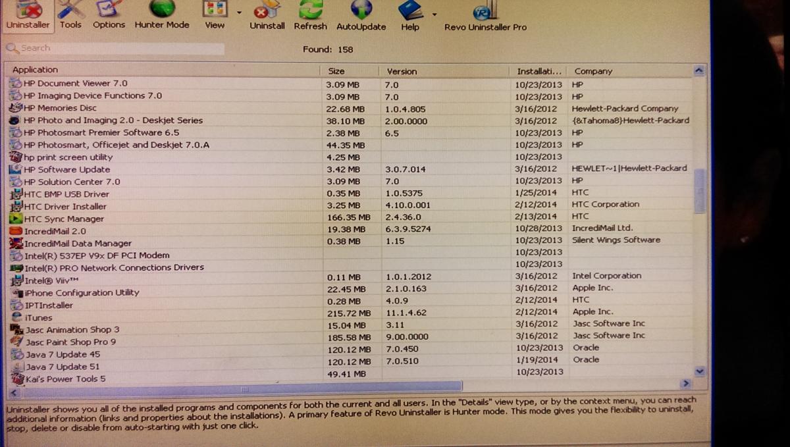Select HTC Driver Installer entry
This screenshot has width=790, height=447.
(65, 207)
